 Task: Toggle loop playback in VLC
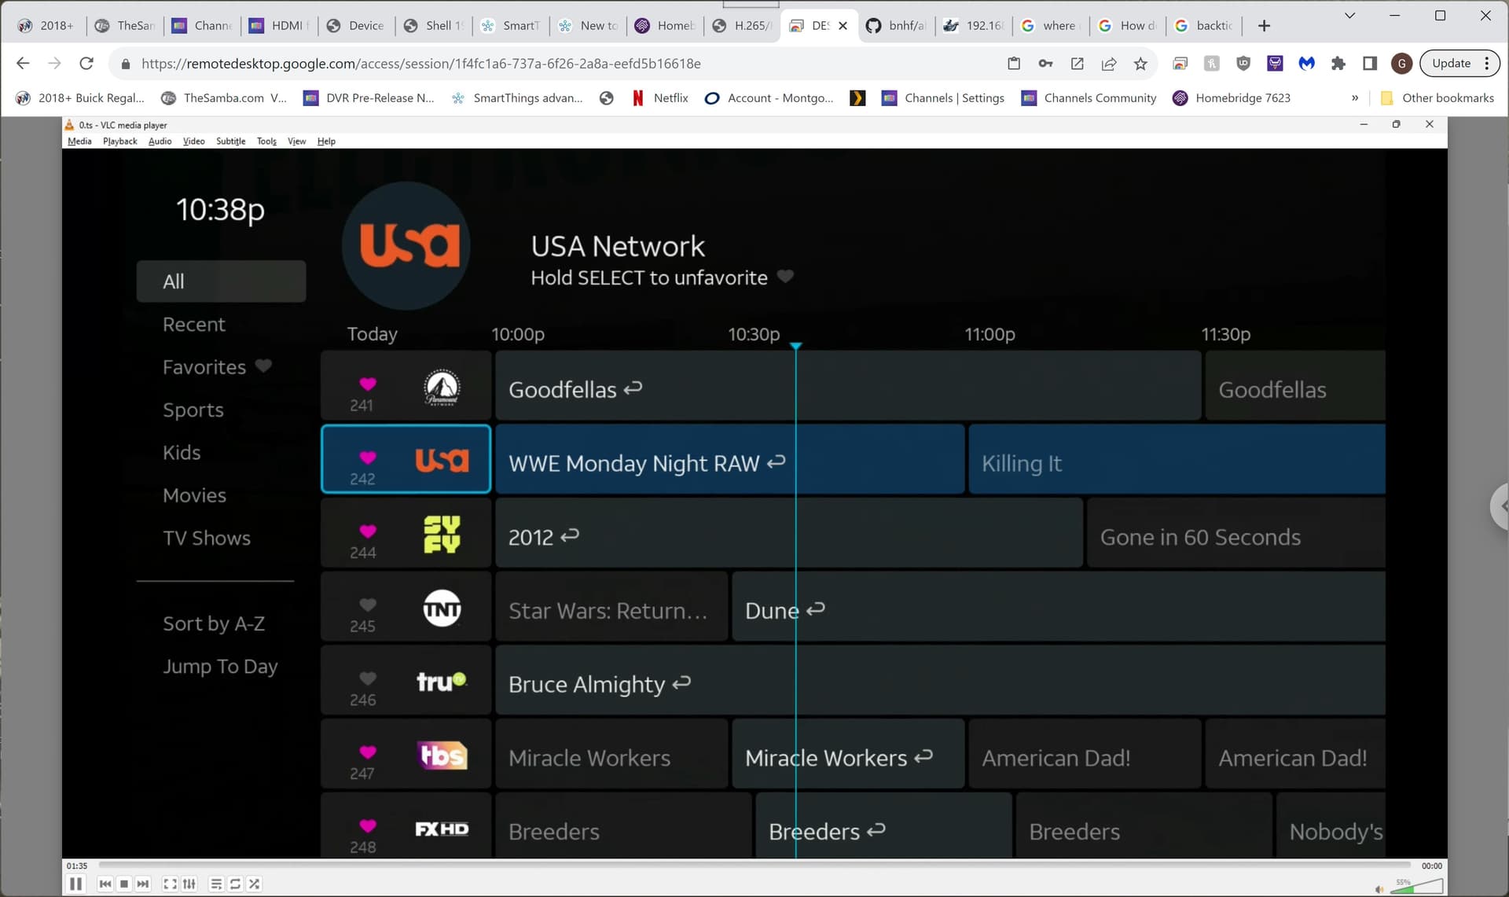point(235,884)
